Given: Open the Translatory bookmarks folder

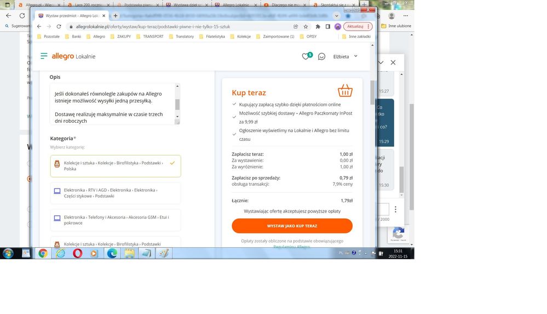Looking at the screenshot, I should (181, 36).
